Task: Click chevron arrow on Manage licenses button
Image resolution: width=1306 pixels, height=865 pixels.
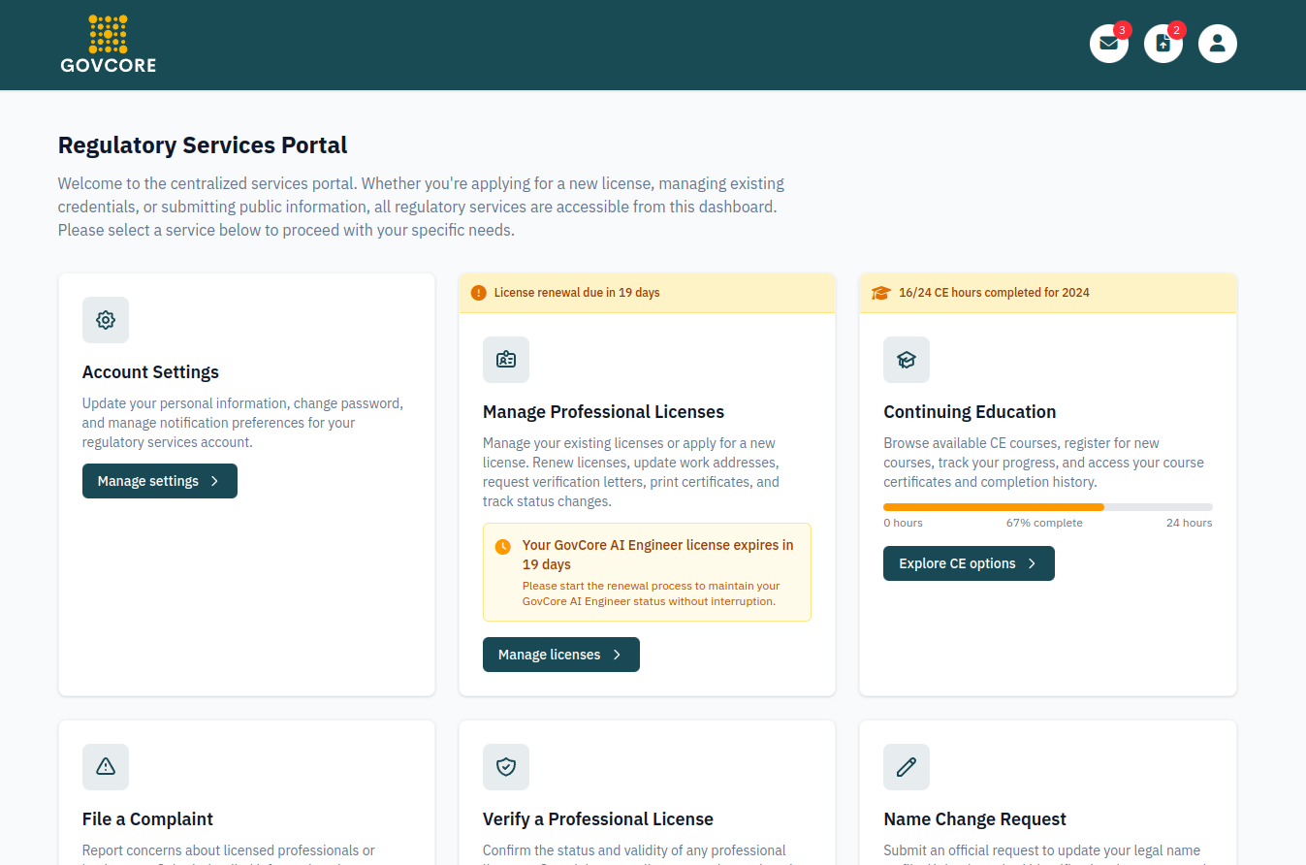Action: 617,655
